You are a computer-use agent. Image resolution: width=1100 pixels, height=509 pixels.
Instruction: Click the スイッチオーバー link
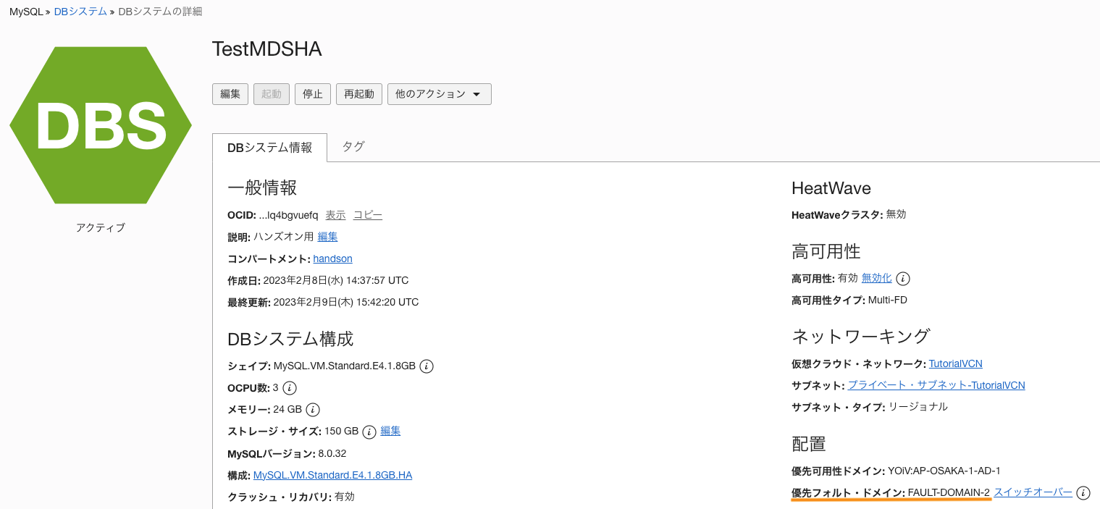1033,492
